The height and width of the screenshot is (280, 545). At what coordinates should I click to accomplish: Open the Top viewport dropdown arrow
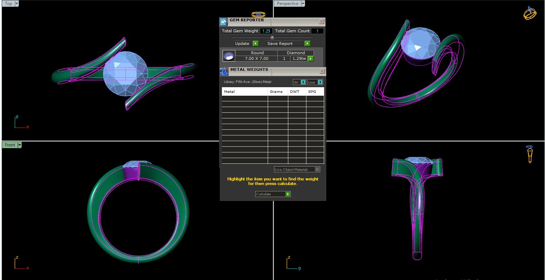[17, 4]
